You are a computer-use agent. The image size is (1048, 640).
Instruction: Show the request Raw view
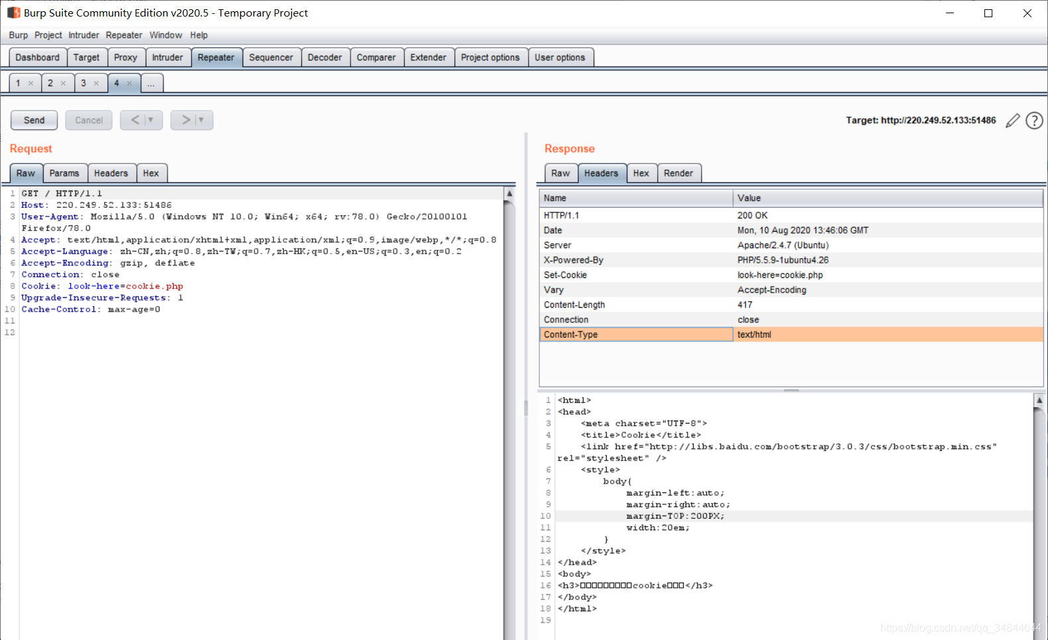click(x=26, y=173)
